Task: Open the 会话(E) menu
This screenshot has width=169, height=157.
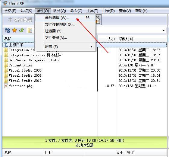Action: [10, 11]
